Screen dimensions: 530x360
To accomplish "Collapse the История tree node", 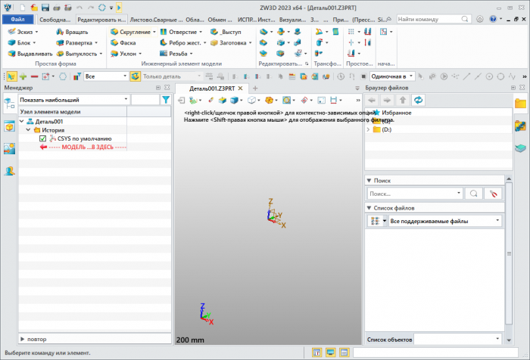I will coord(29,130).
